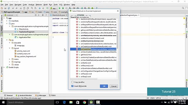This screenshot has height=105, width=188.
Task: Click the Save All toolbar icon
Action: click(5, 8)
